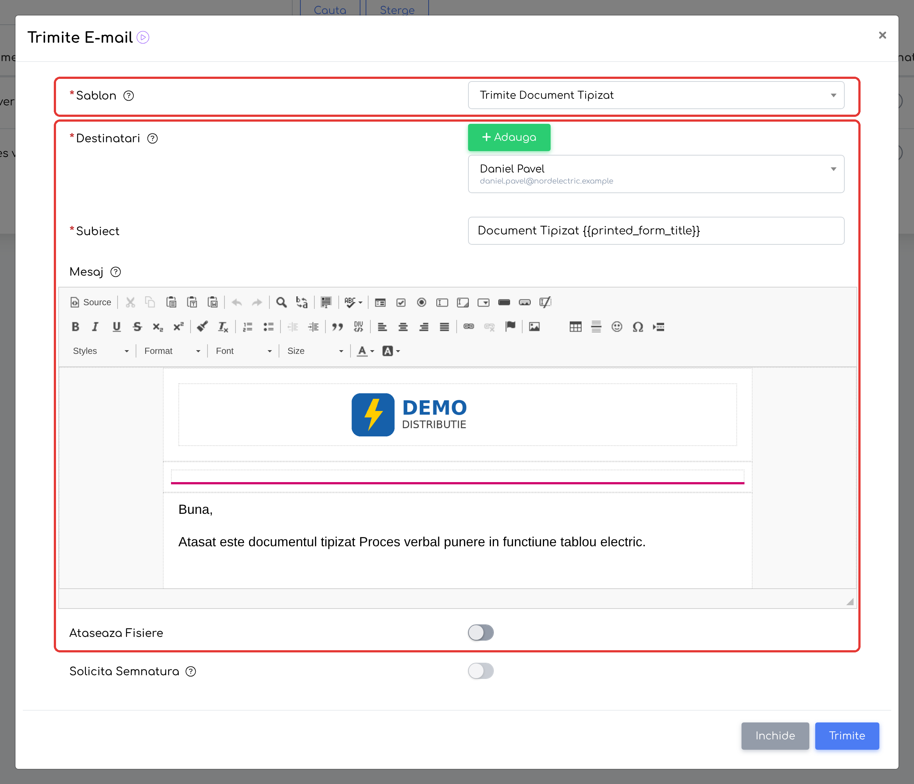Viewport: 914px width, 784px height.
Task: Open the Sablon template dropdown
Action: click(x=656, y=95)
